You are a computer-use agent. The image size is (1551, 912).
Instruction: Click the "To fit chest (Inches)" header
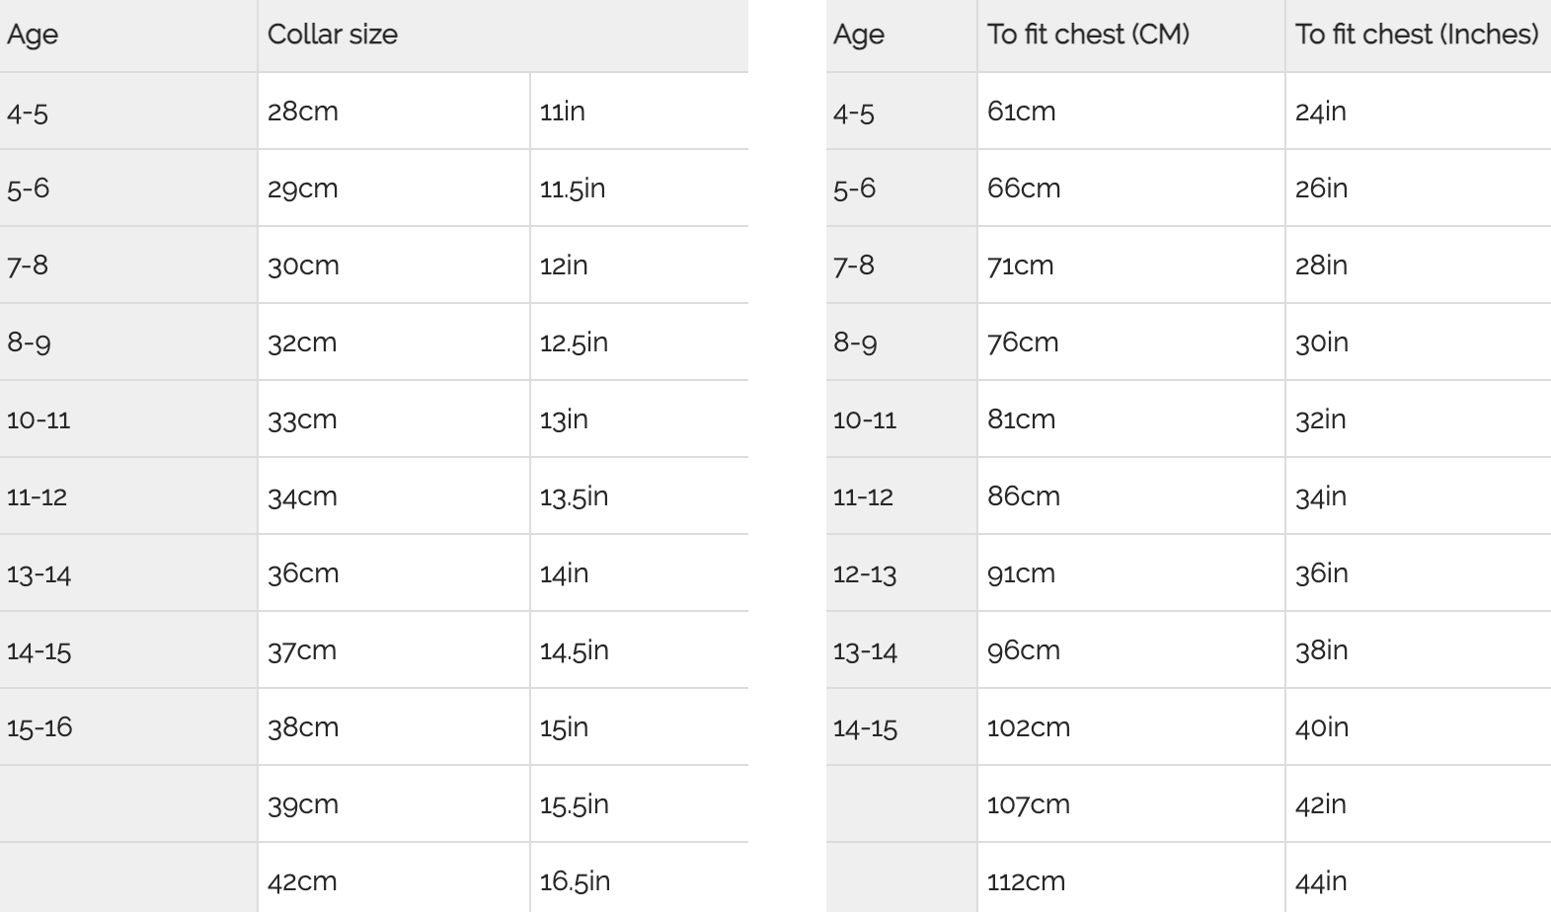point(1417,35)
